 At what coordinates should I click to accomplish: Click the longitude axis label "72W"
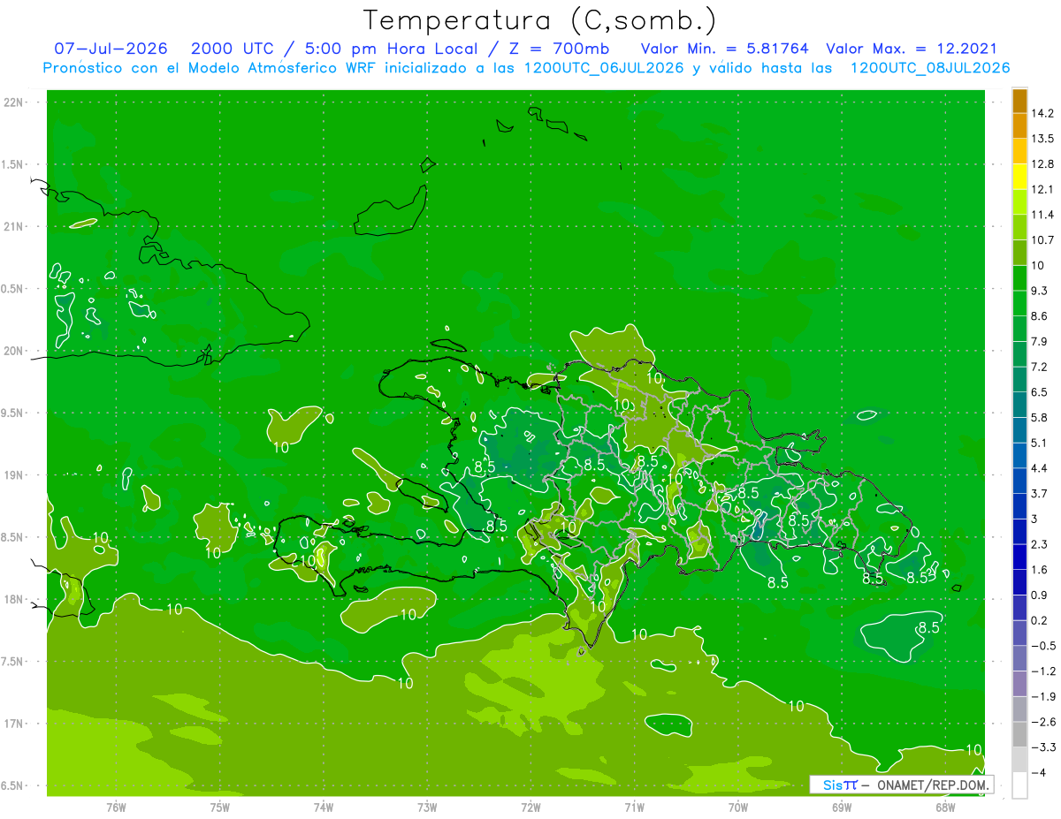pos(530,807)
